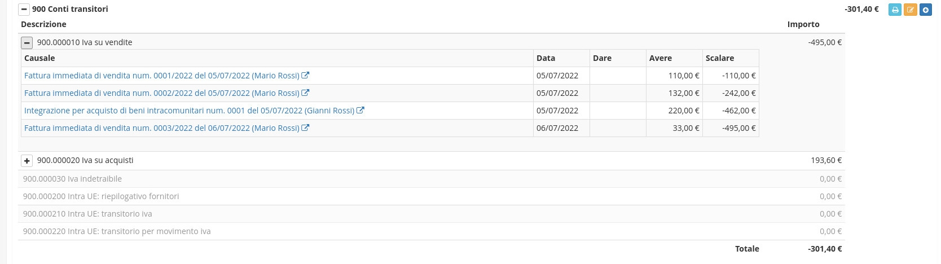Click the orange edit icon button

click(x=910, y=10)
